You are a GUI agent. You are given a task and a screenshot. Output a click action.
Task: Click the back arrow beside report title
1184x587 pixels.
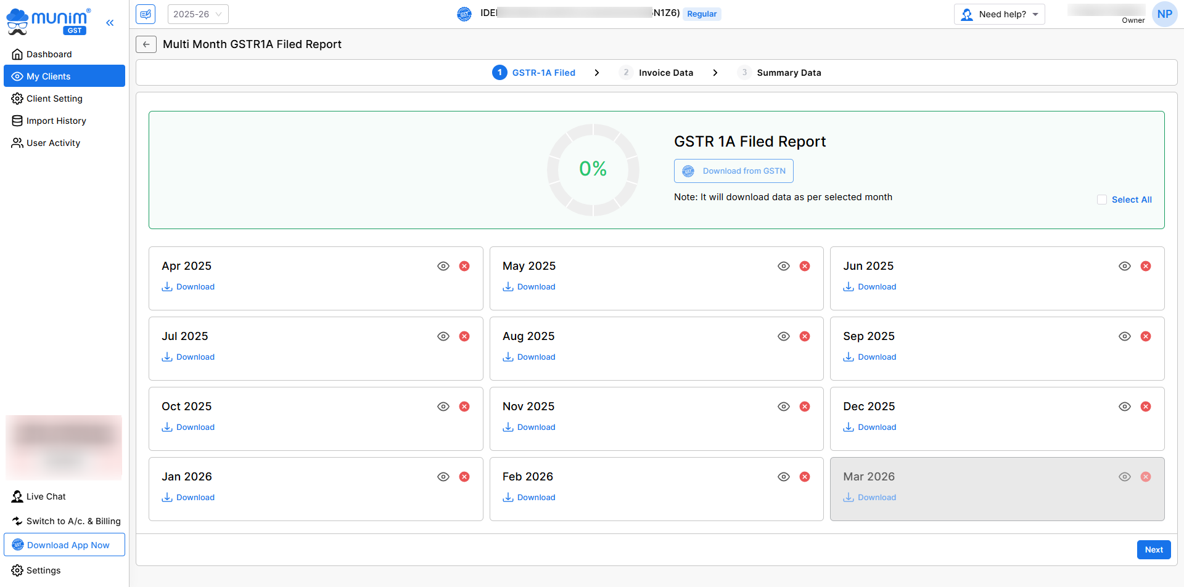click(x=146, y=44)
